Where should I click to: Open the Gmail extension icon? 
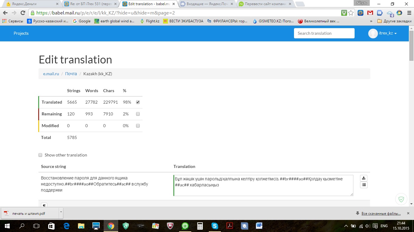click(x=370, y=13)
